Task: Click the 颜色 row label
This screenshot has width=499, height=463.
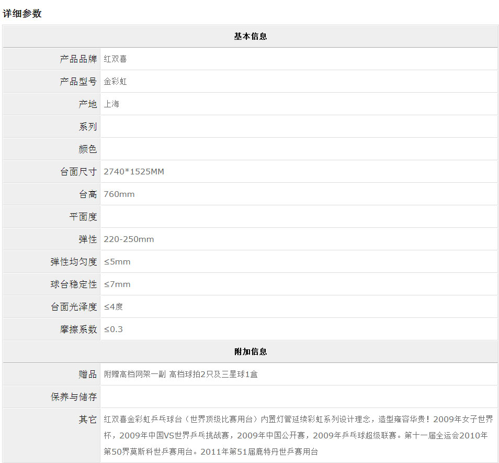Action: click(x=87, y=149)
